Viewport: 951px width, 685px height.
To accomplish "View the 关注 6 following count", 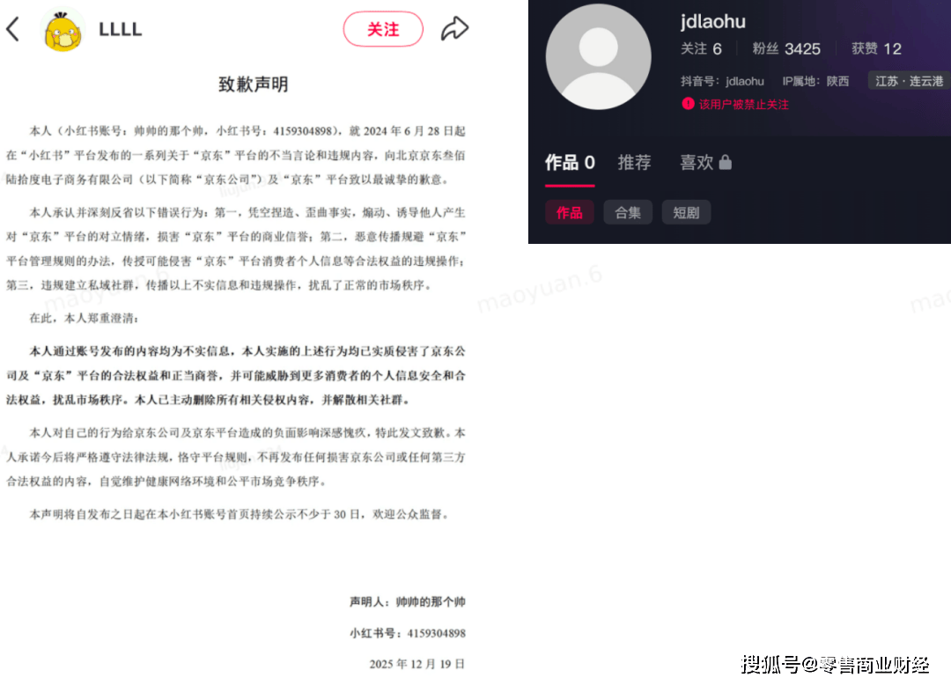I will coord(701,48).
